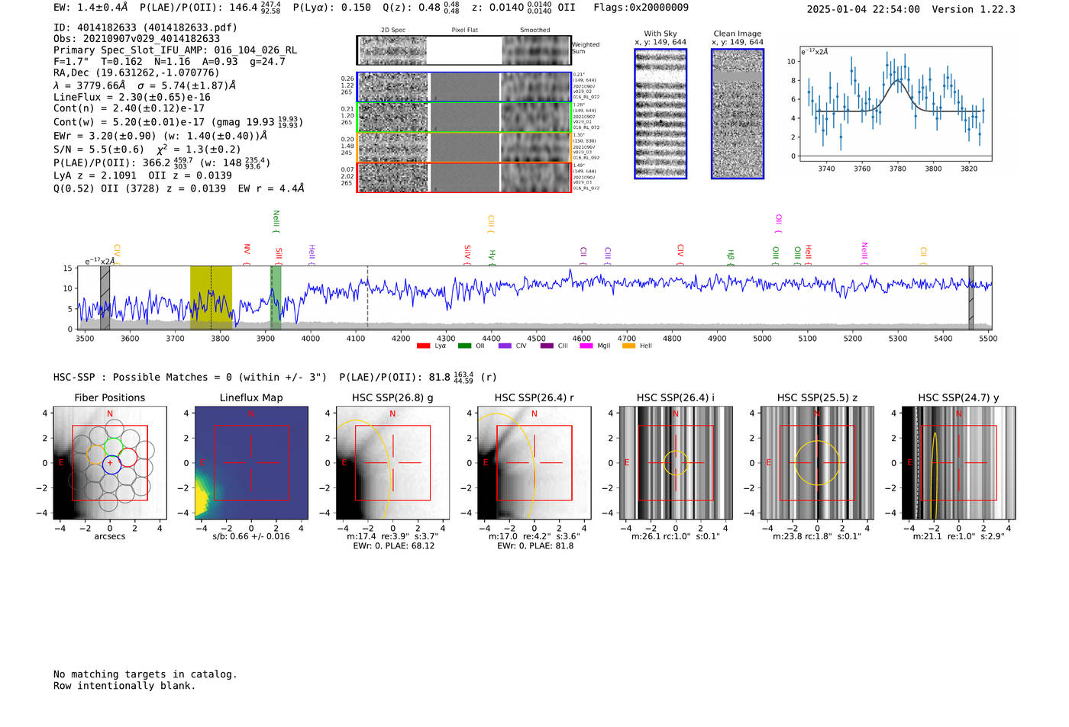The width and height of the screenshot is (1069, 727).
Task: Open the HSC SSP(26.4) r image
Action: point(534,462)
